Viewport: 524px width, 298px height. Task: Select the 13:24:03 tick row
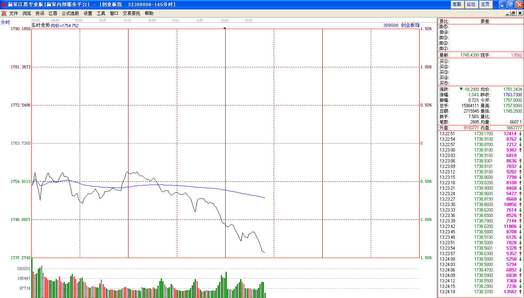point(481,265)
